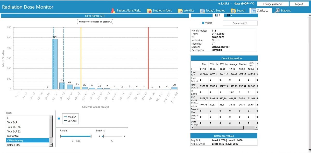Viewport: 311px width, 153px height.
Task: Click the Station value LightSpeed VCT
Action: pyautogui.click(x=221, y=47)
